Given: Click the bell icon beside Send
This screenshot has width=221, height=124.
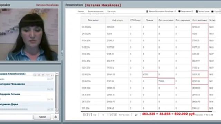Looking at the screenshot, I should [x=56, y=117].
